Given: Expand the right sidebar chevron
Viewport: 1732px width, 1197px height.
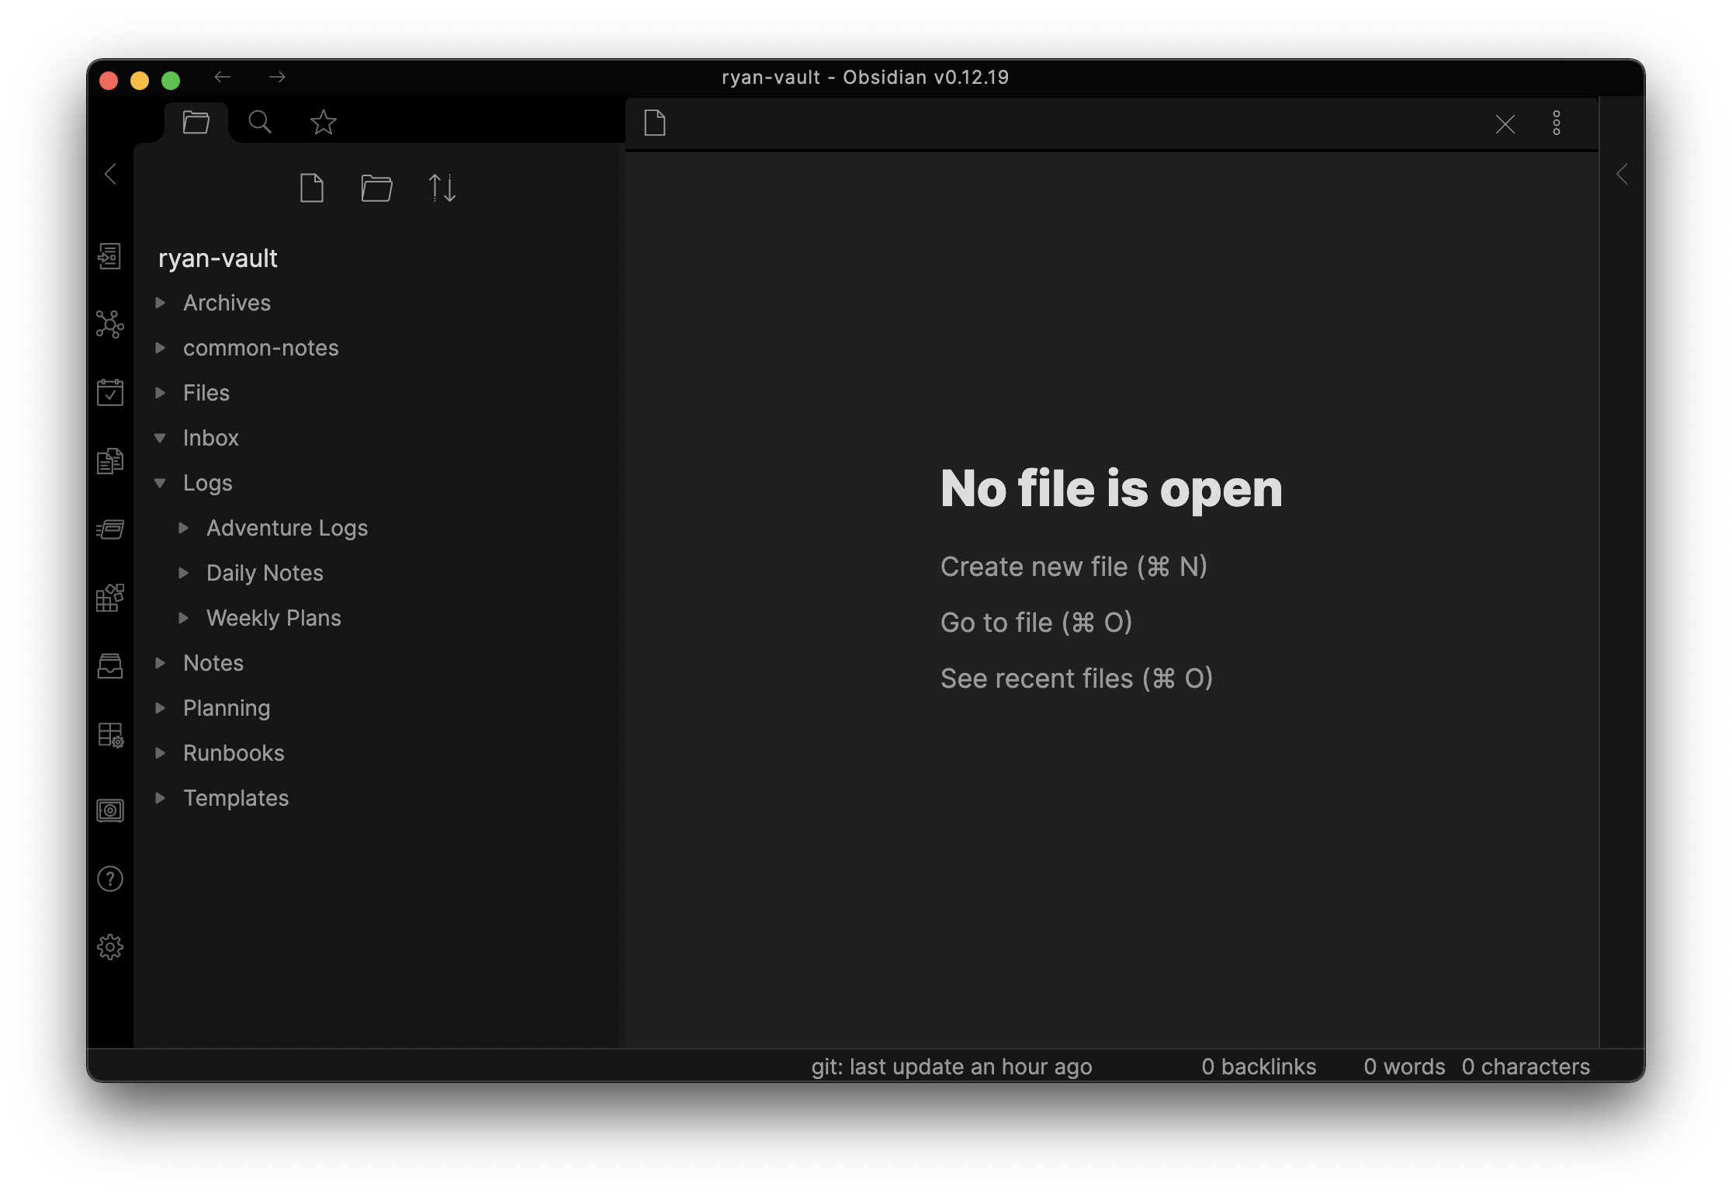Looking at the screenshot, I should tap(1622, 174).
